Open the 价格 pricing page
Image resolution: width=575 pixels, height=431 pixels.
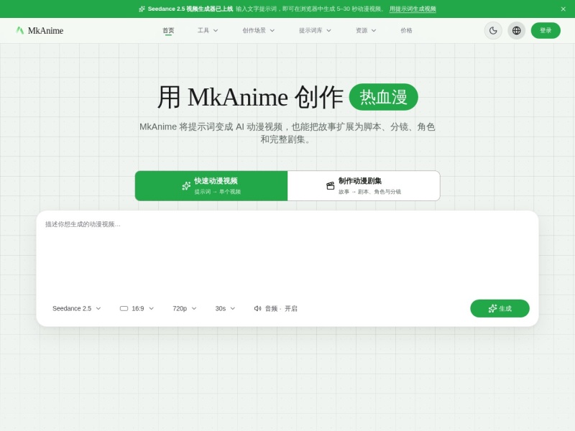pyautogui.click(x=406, y=30)
